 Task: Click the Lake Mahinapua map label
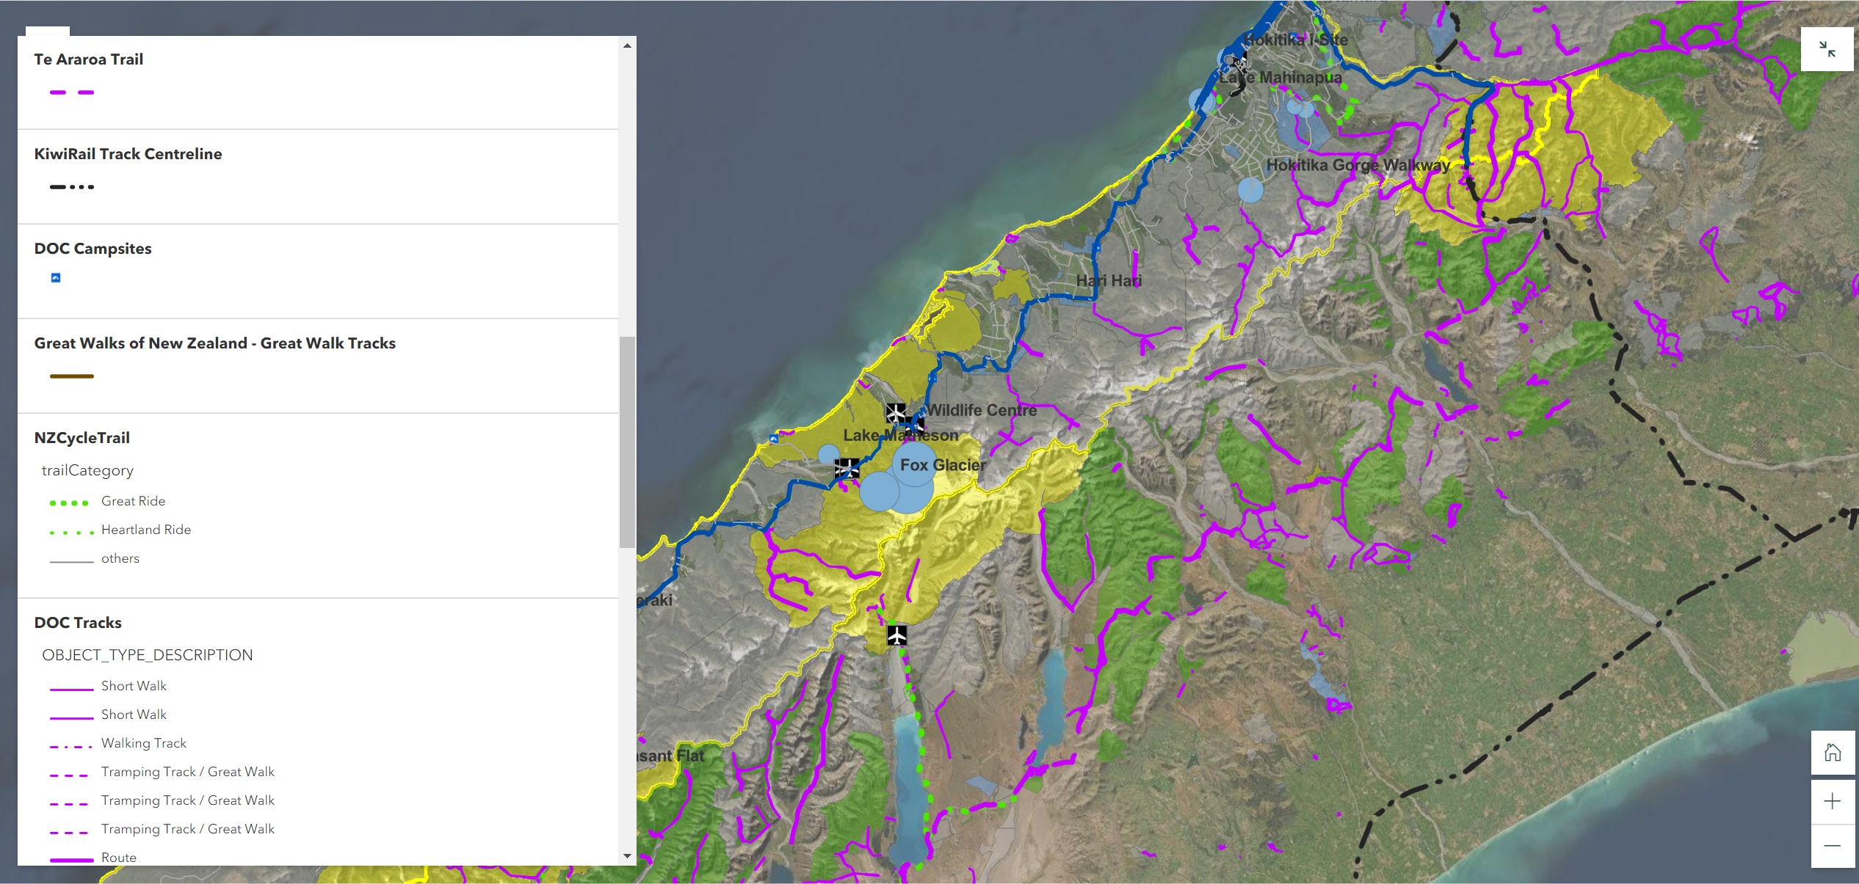1280,77
